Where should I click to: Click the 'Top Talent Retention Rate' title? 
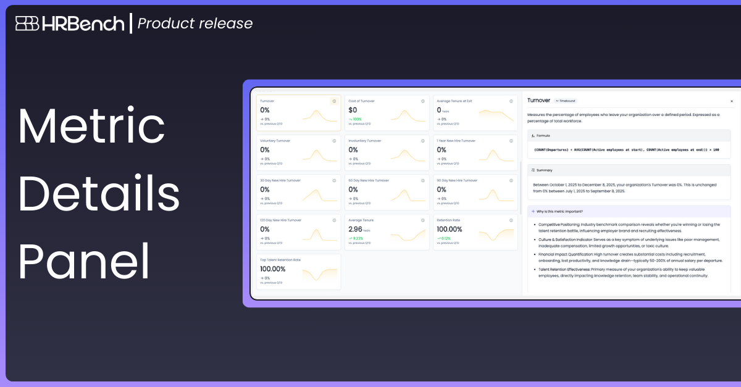coord(280,259)
